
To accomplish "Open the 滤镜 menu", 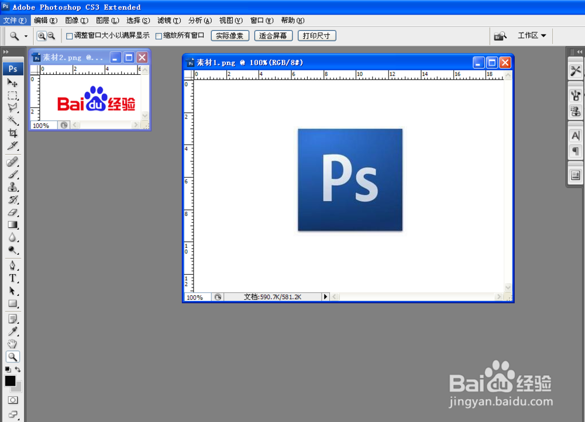I will tap(169, 20).
